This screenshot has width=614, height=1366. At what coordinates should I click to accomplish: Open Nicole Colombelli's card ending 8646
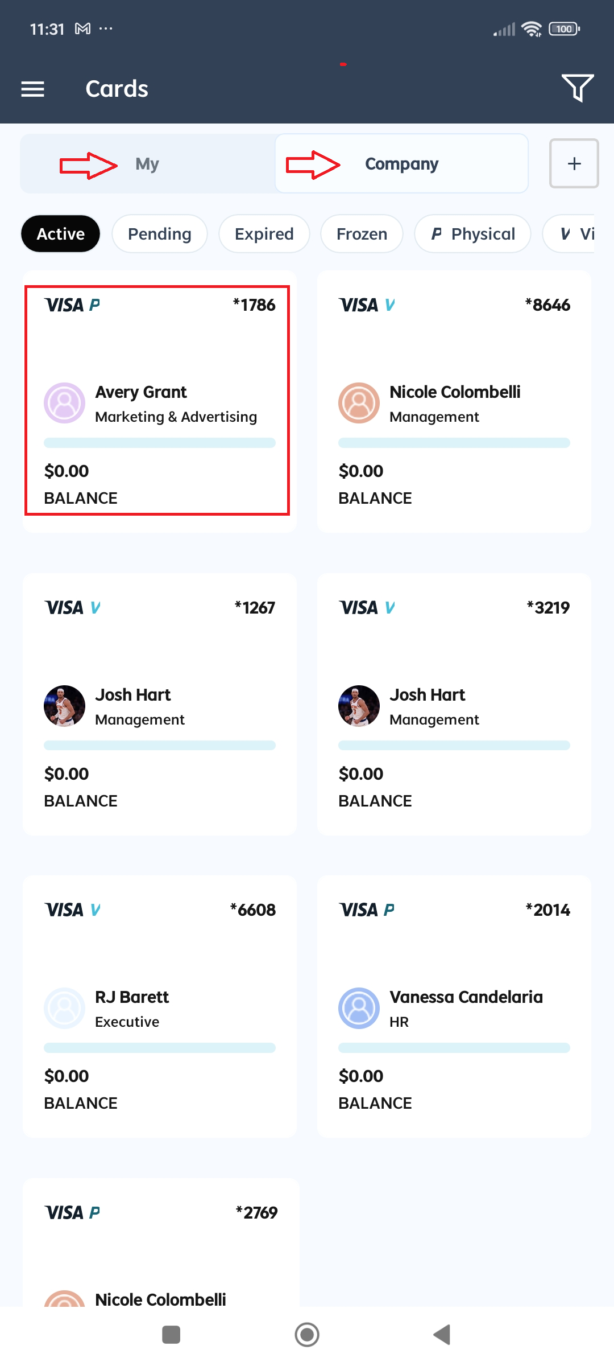point(454,402)
